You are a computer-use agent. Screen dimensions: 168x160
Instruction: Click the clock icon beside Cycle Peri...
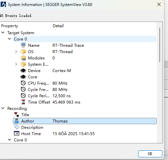point(23,96)
